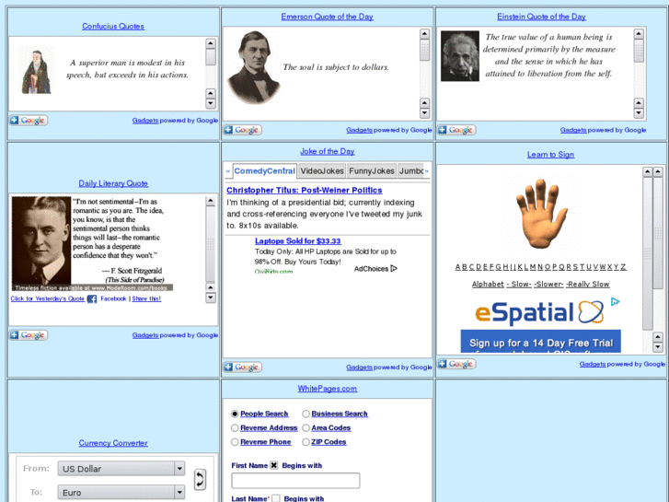Click the Add to Google button under Daily Literary Quote
Screen dimensions: 669x502
coord(29,335)
